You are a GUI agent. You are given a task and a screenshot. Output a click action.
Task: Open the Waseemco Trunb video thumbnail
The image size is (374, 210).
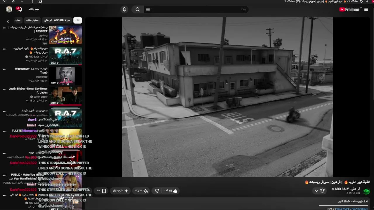point(65,76)
